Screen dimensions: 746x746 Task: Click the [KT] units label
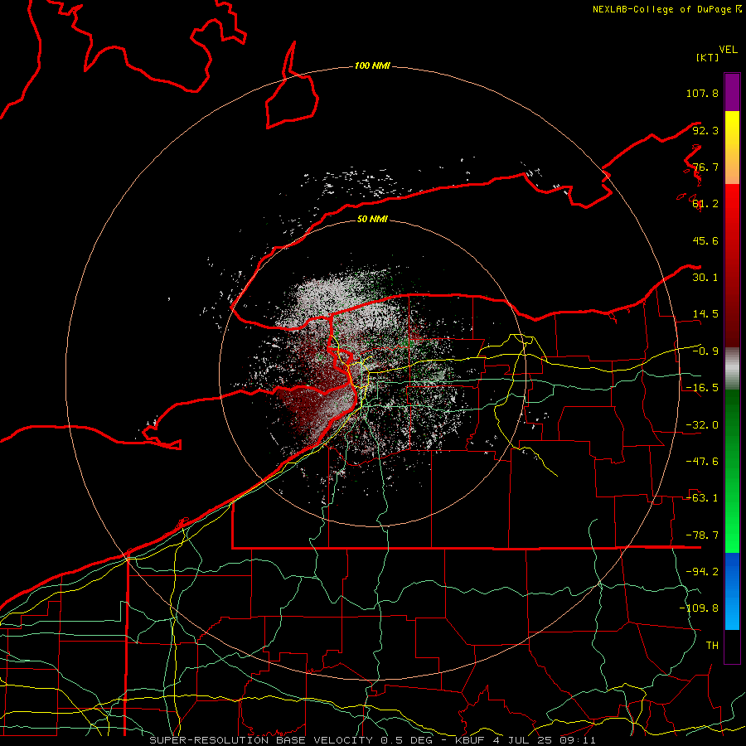click(707, 57)
